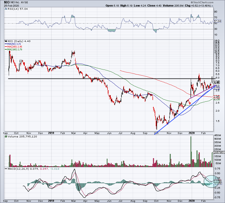Click the 'Chg +0.52 (+13.40%)' header value

point(198,6)
